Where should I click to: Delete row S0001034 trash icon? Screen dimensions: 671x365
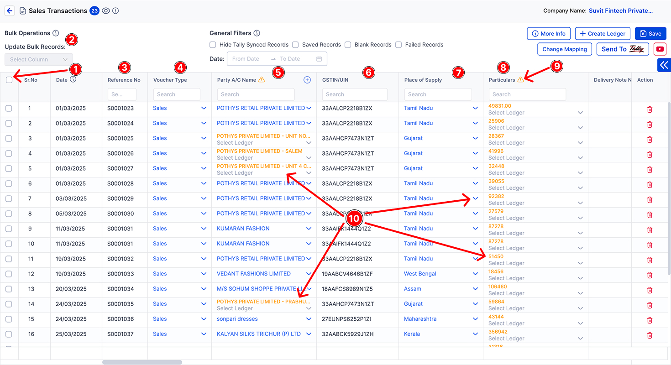[650, 290]
